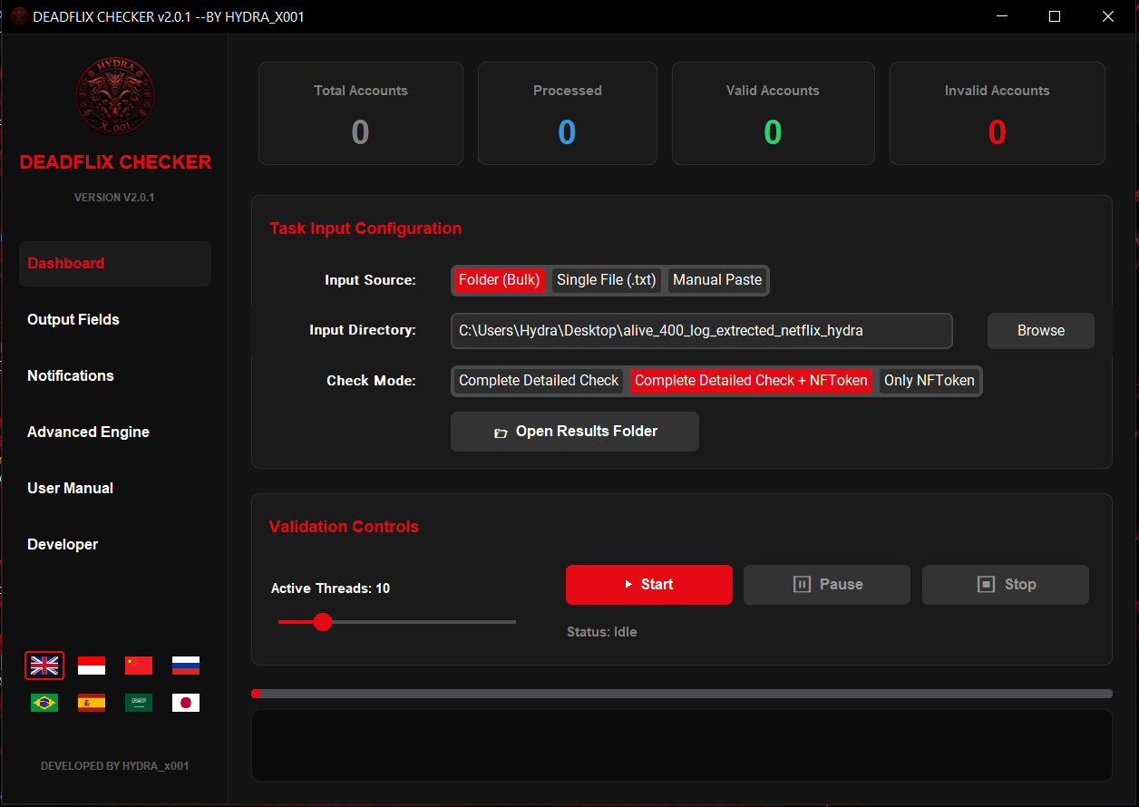
Task: Switch language with the Indonesian flag
Action: click(92, 666)
